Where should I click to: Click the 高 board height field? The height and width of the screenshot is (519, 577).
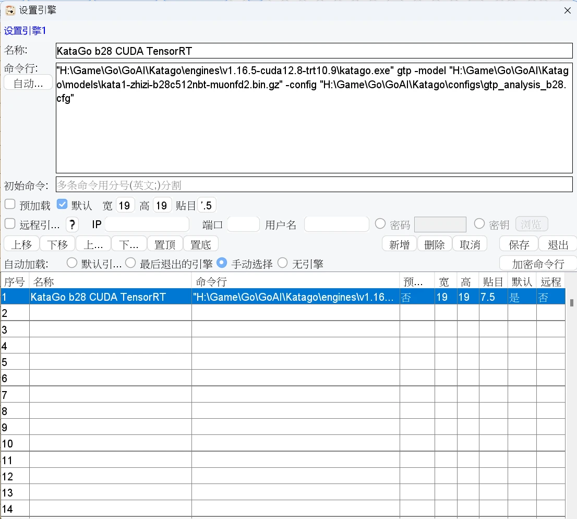[x=162, y=205]
